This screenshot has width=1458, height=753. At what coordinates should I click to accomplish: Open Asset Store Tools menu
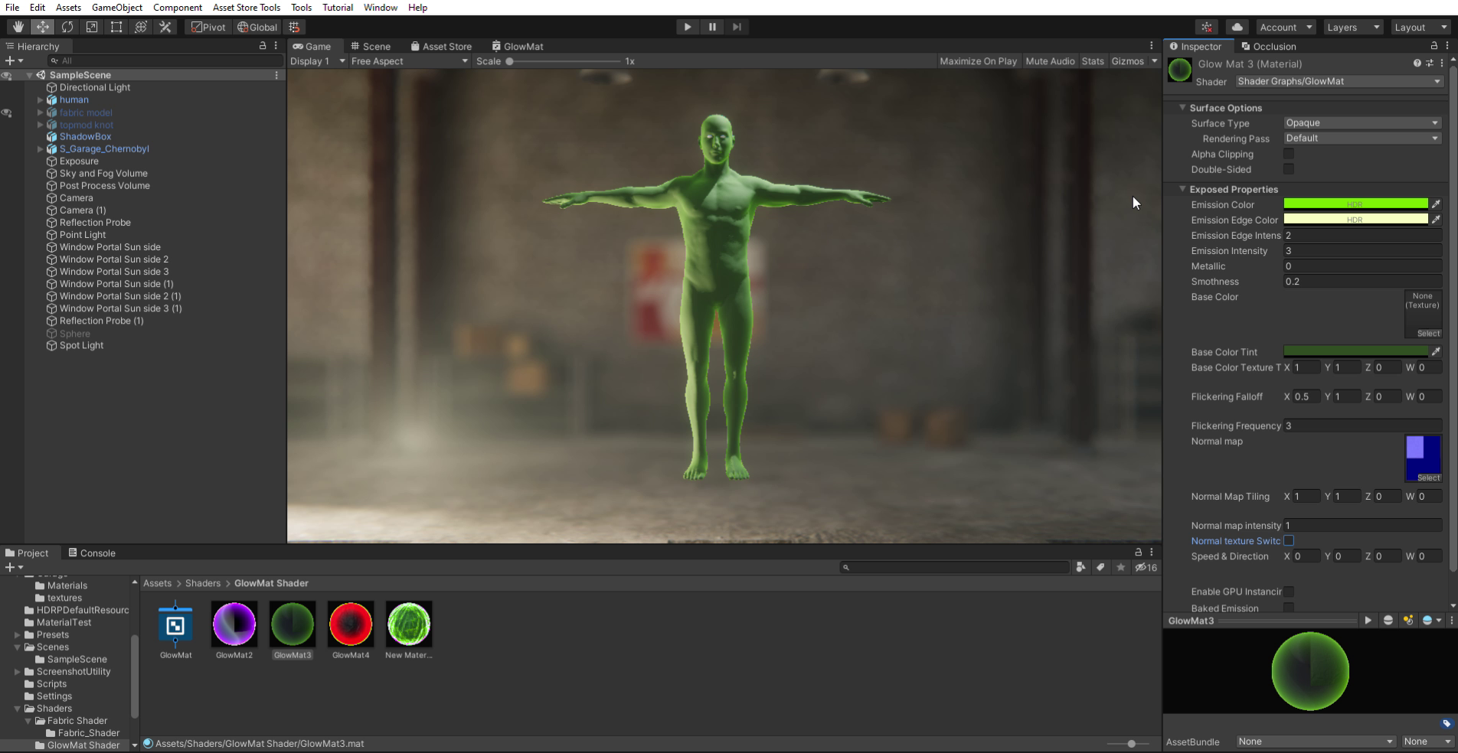click(x=247, y=8)
